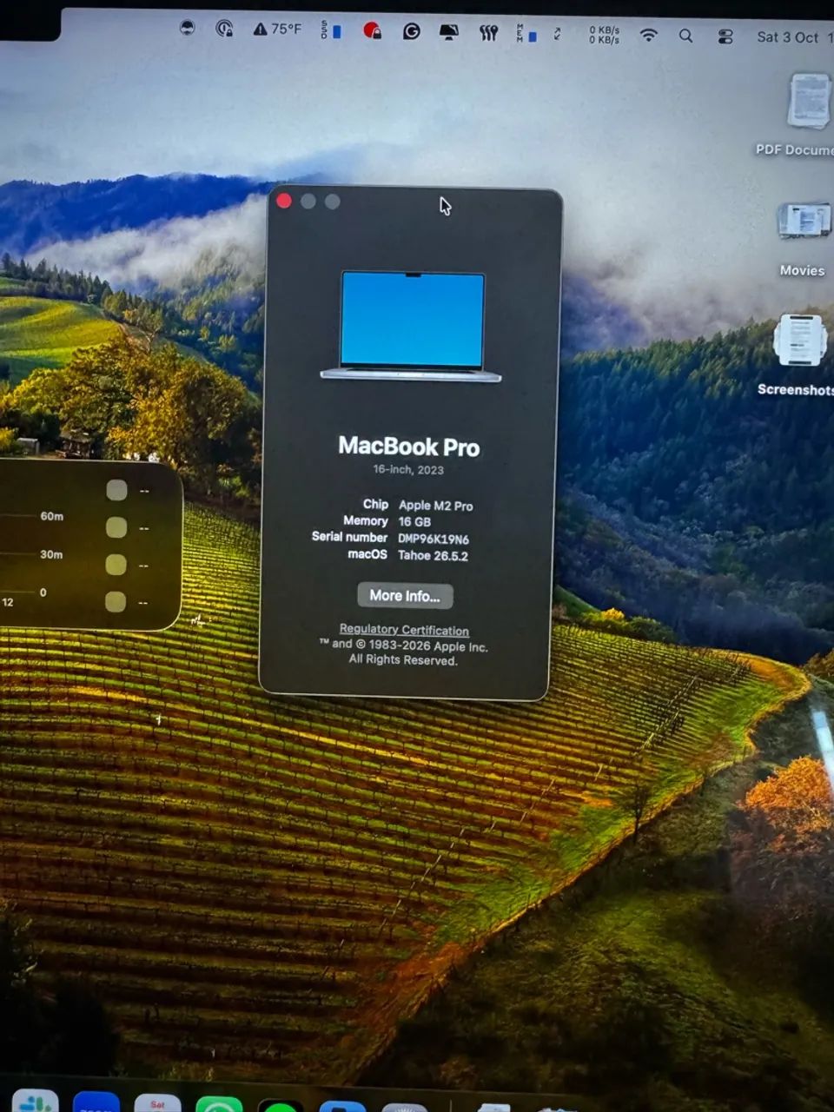Open Spotlight search magnifier icon
Screen dimensions: 834x1112
685,36
